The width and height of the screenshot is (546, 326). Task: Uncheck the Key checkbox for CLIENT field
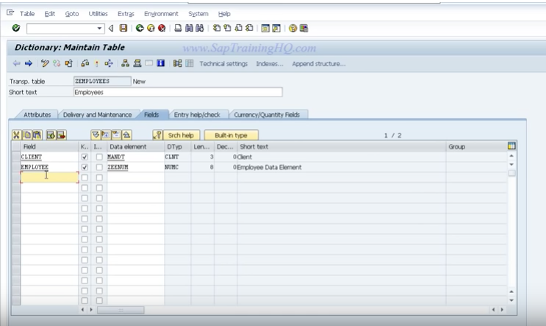point(85,156)
